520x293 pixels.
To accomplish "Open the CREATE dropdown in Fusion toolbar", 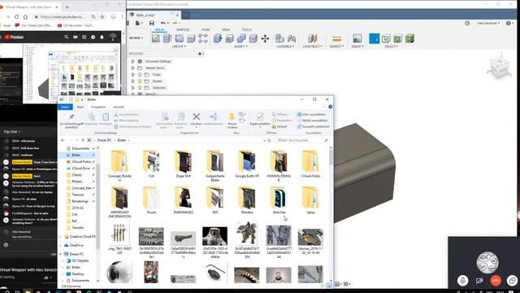I will [x=179, y=46].
